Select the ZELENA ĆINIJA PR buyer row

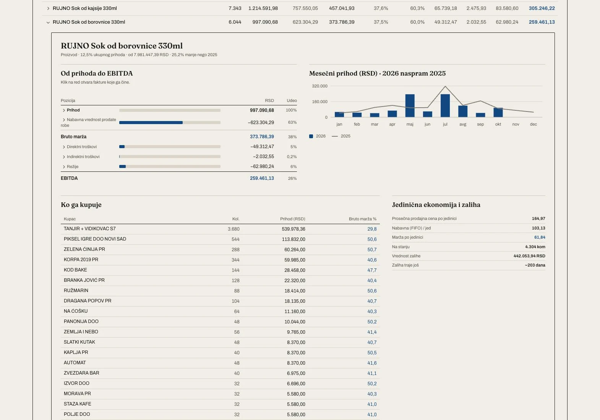220,250
